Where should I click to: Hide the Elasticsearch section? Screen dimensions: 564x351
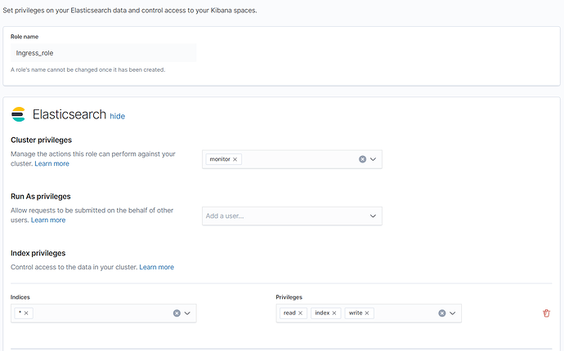pos(118,116)
